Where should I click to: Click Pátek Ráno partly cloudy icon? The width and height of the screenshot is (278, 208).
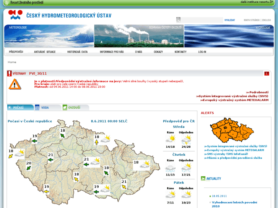pos(170,195)
